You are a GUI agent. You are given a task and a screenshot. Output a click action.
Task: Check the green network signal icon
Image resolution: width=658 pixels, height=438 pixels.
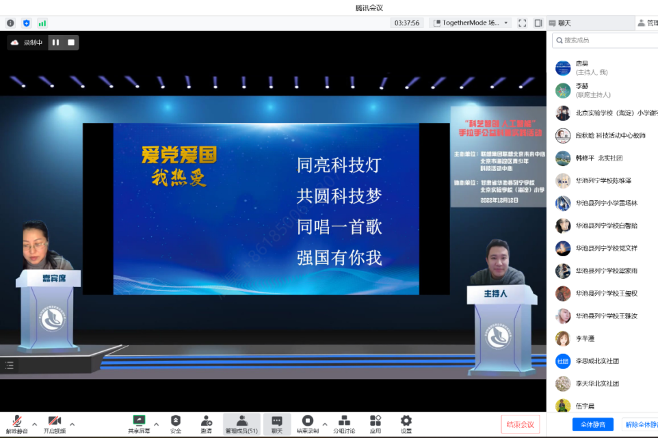[x=42, y=23]
